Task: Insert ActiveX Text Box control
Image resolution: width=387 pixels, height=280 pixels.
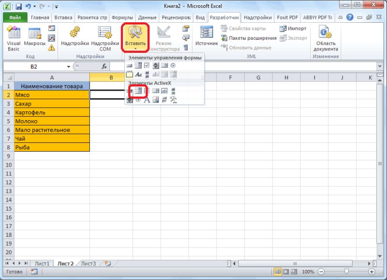Action: click(x=164, y=91)
